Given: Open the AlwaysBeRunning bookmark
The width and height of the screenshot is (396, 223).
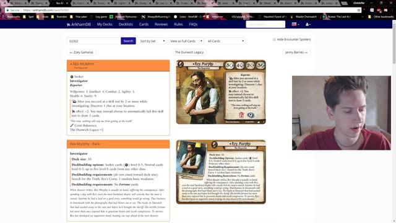Looking at the screenshot, I should point(156,17).
